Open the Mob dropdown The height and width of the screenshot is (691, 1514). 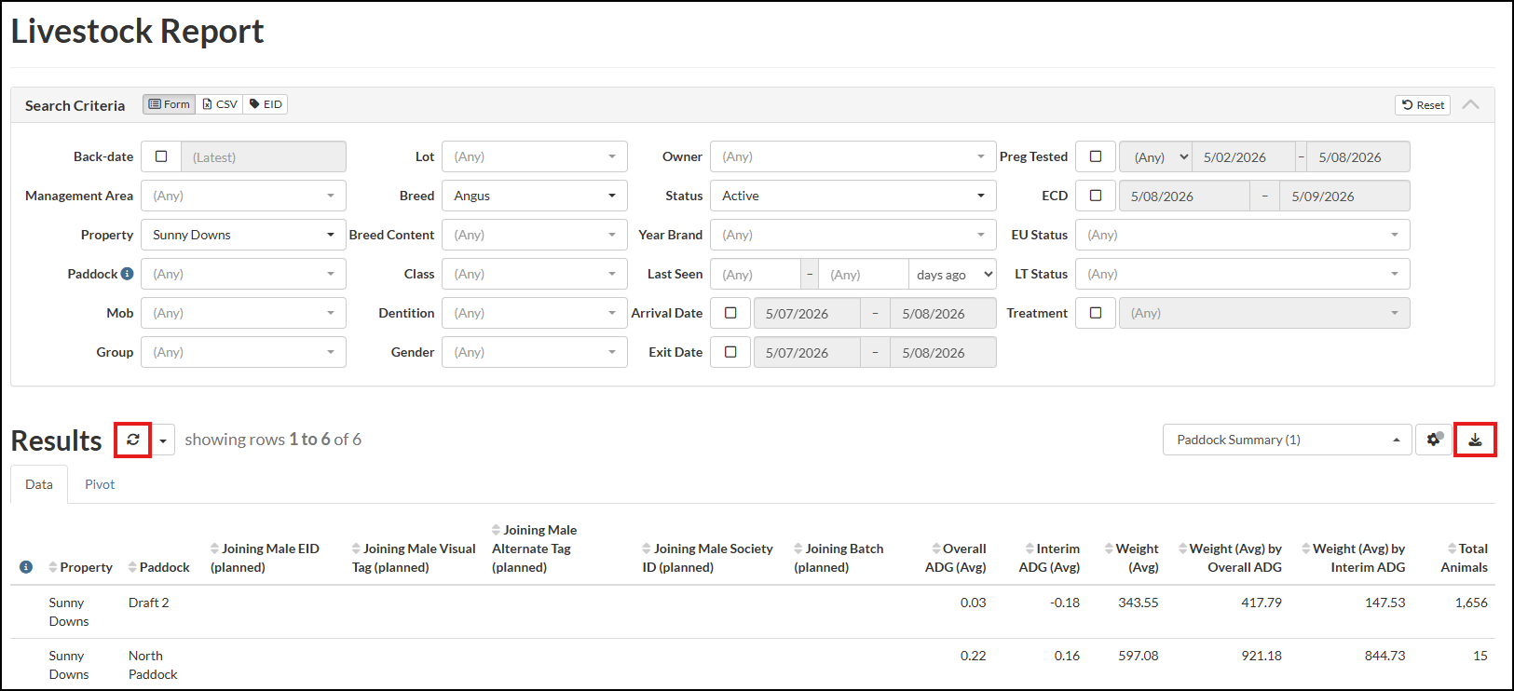(x=243, y=313)
